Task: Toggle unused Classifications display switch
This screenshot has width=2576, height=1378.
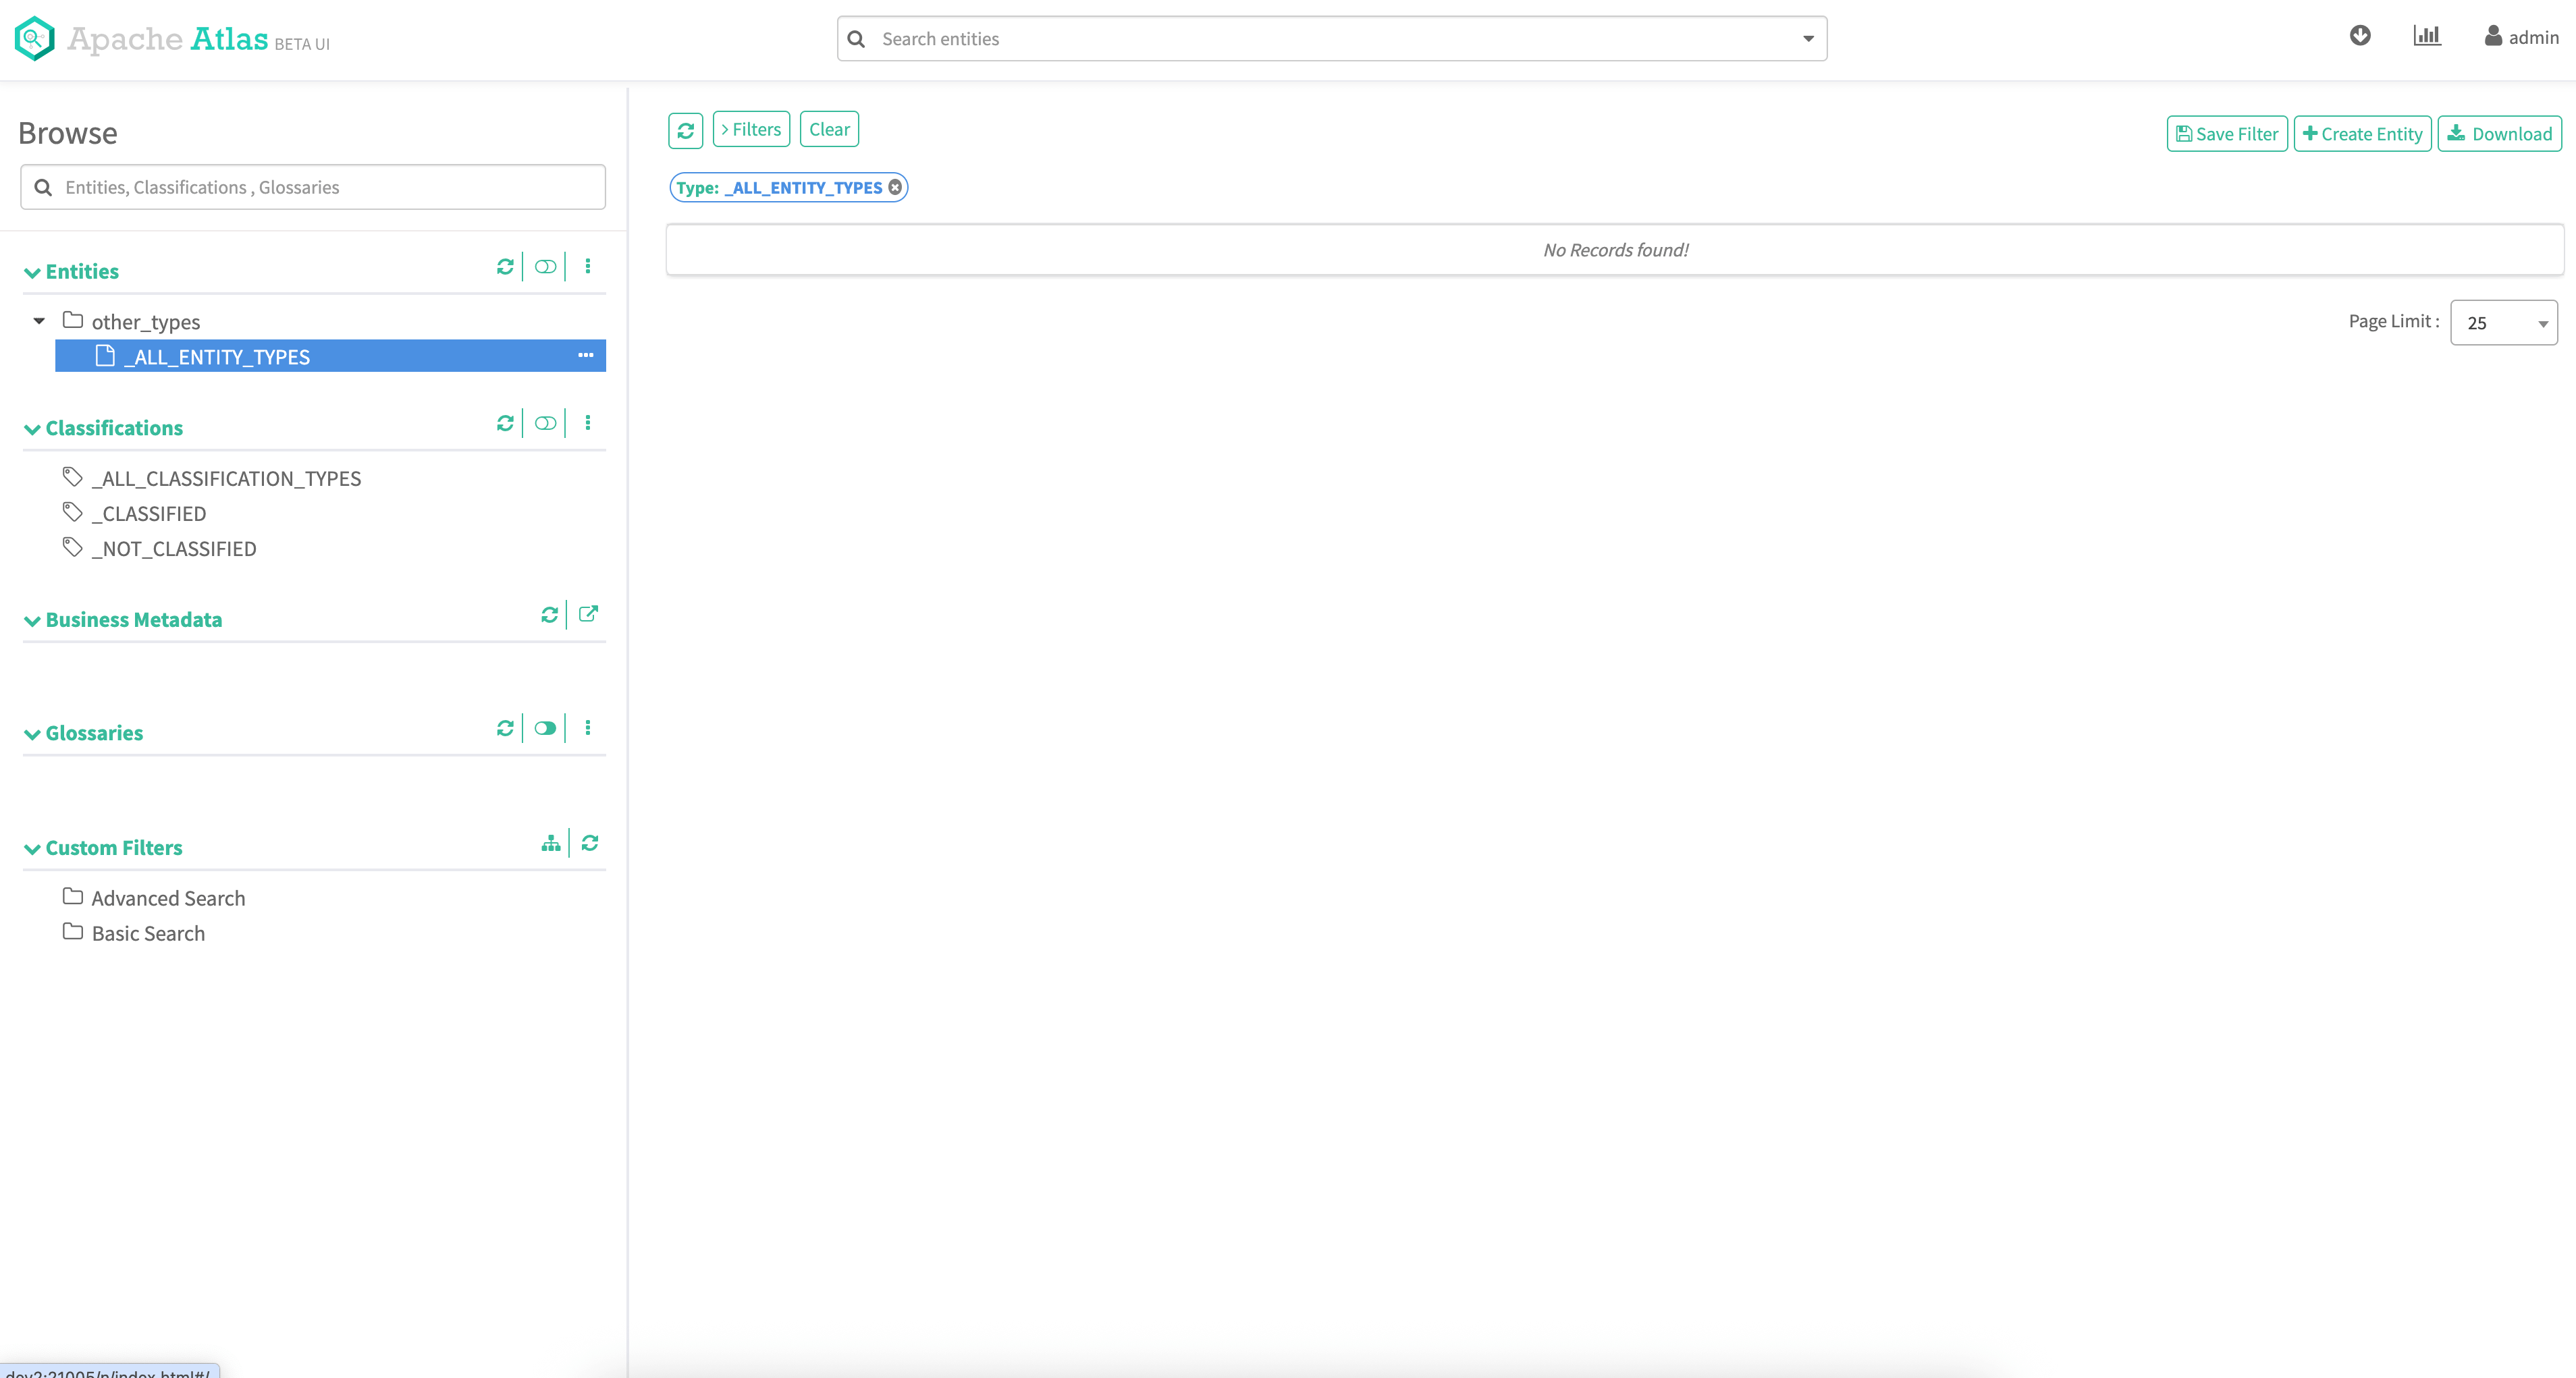Action: [x=545, y=423]
